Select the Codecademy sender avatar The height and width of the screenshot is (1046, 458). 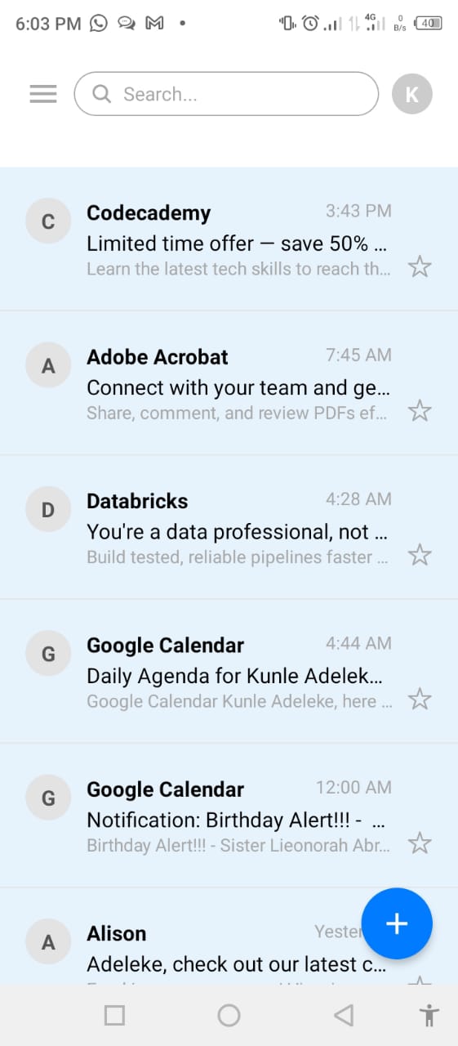(x=48, y=221)
